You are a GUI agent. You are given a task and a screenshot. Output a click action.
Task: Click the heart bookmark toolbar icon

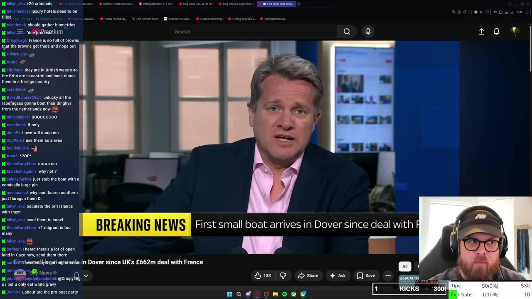click(487, 12)
